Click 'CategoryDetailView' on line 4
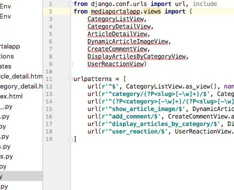 point(119,26)
